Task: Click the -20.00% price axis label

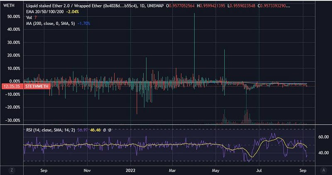Action: pos(13,107)
